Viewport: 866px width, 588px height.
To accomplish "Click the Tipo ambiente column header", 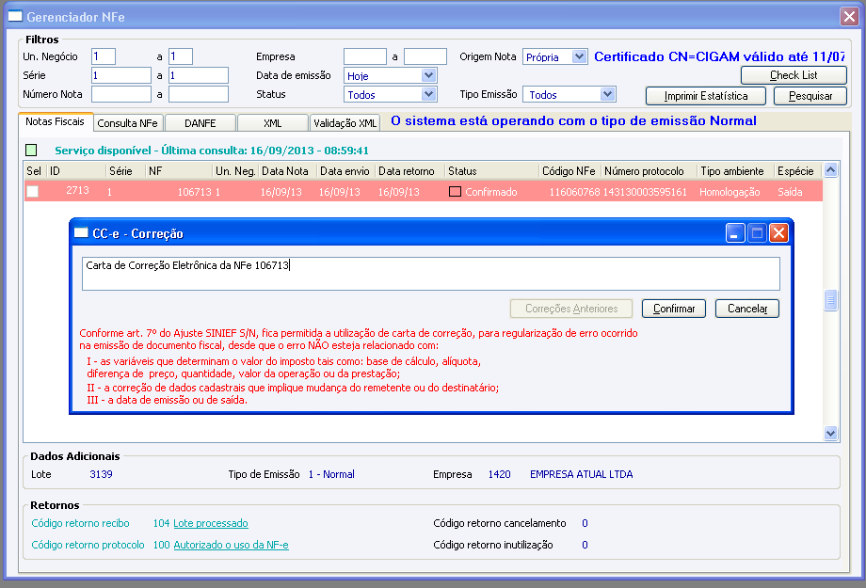I will (x=735, y=171).
